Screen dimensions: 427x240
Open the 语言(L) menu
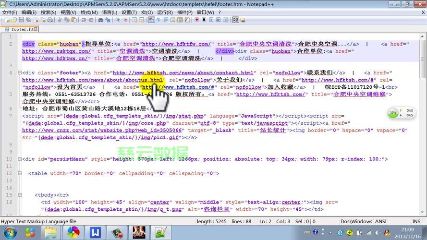coord(110,12)
